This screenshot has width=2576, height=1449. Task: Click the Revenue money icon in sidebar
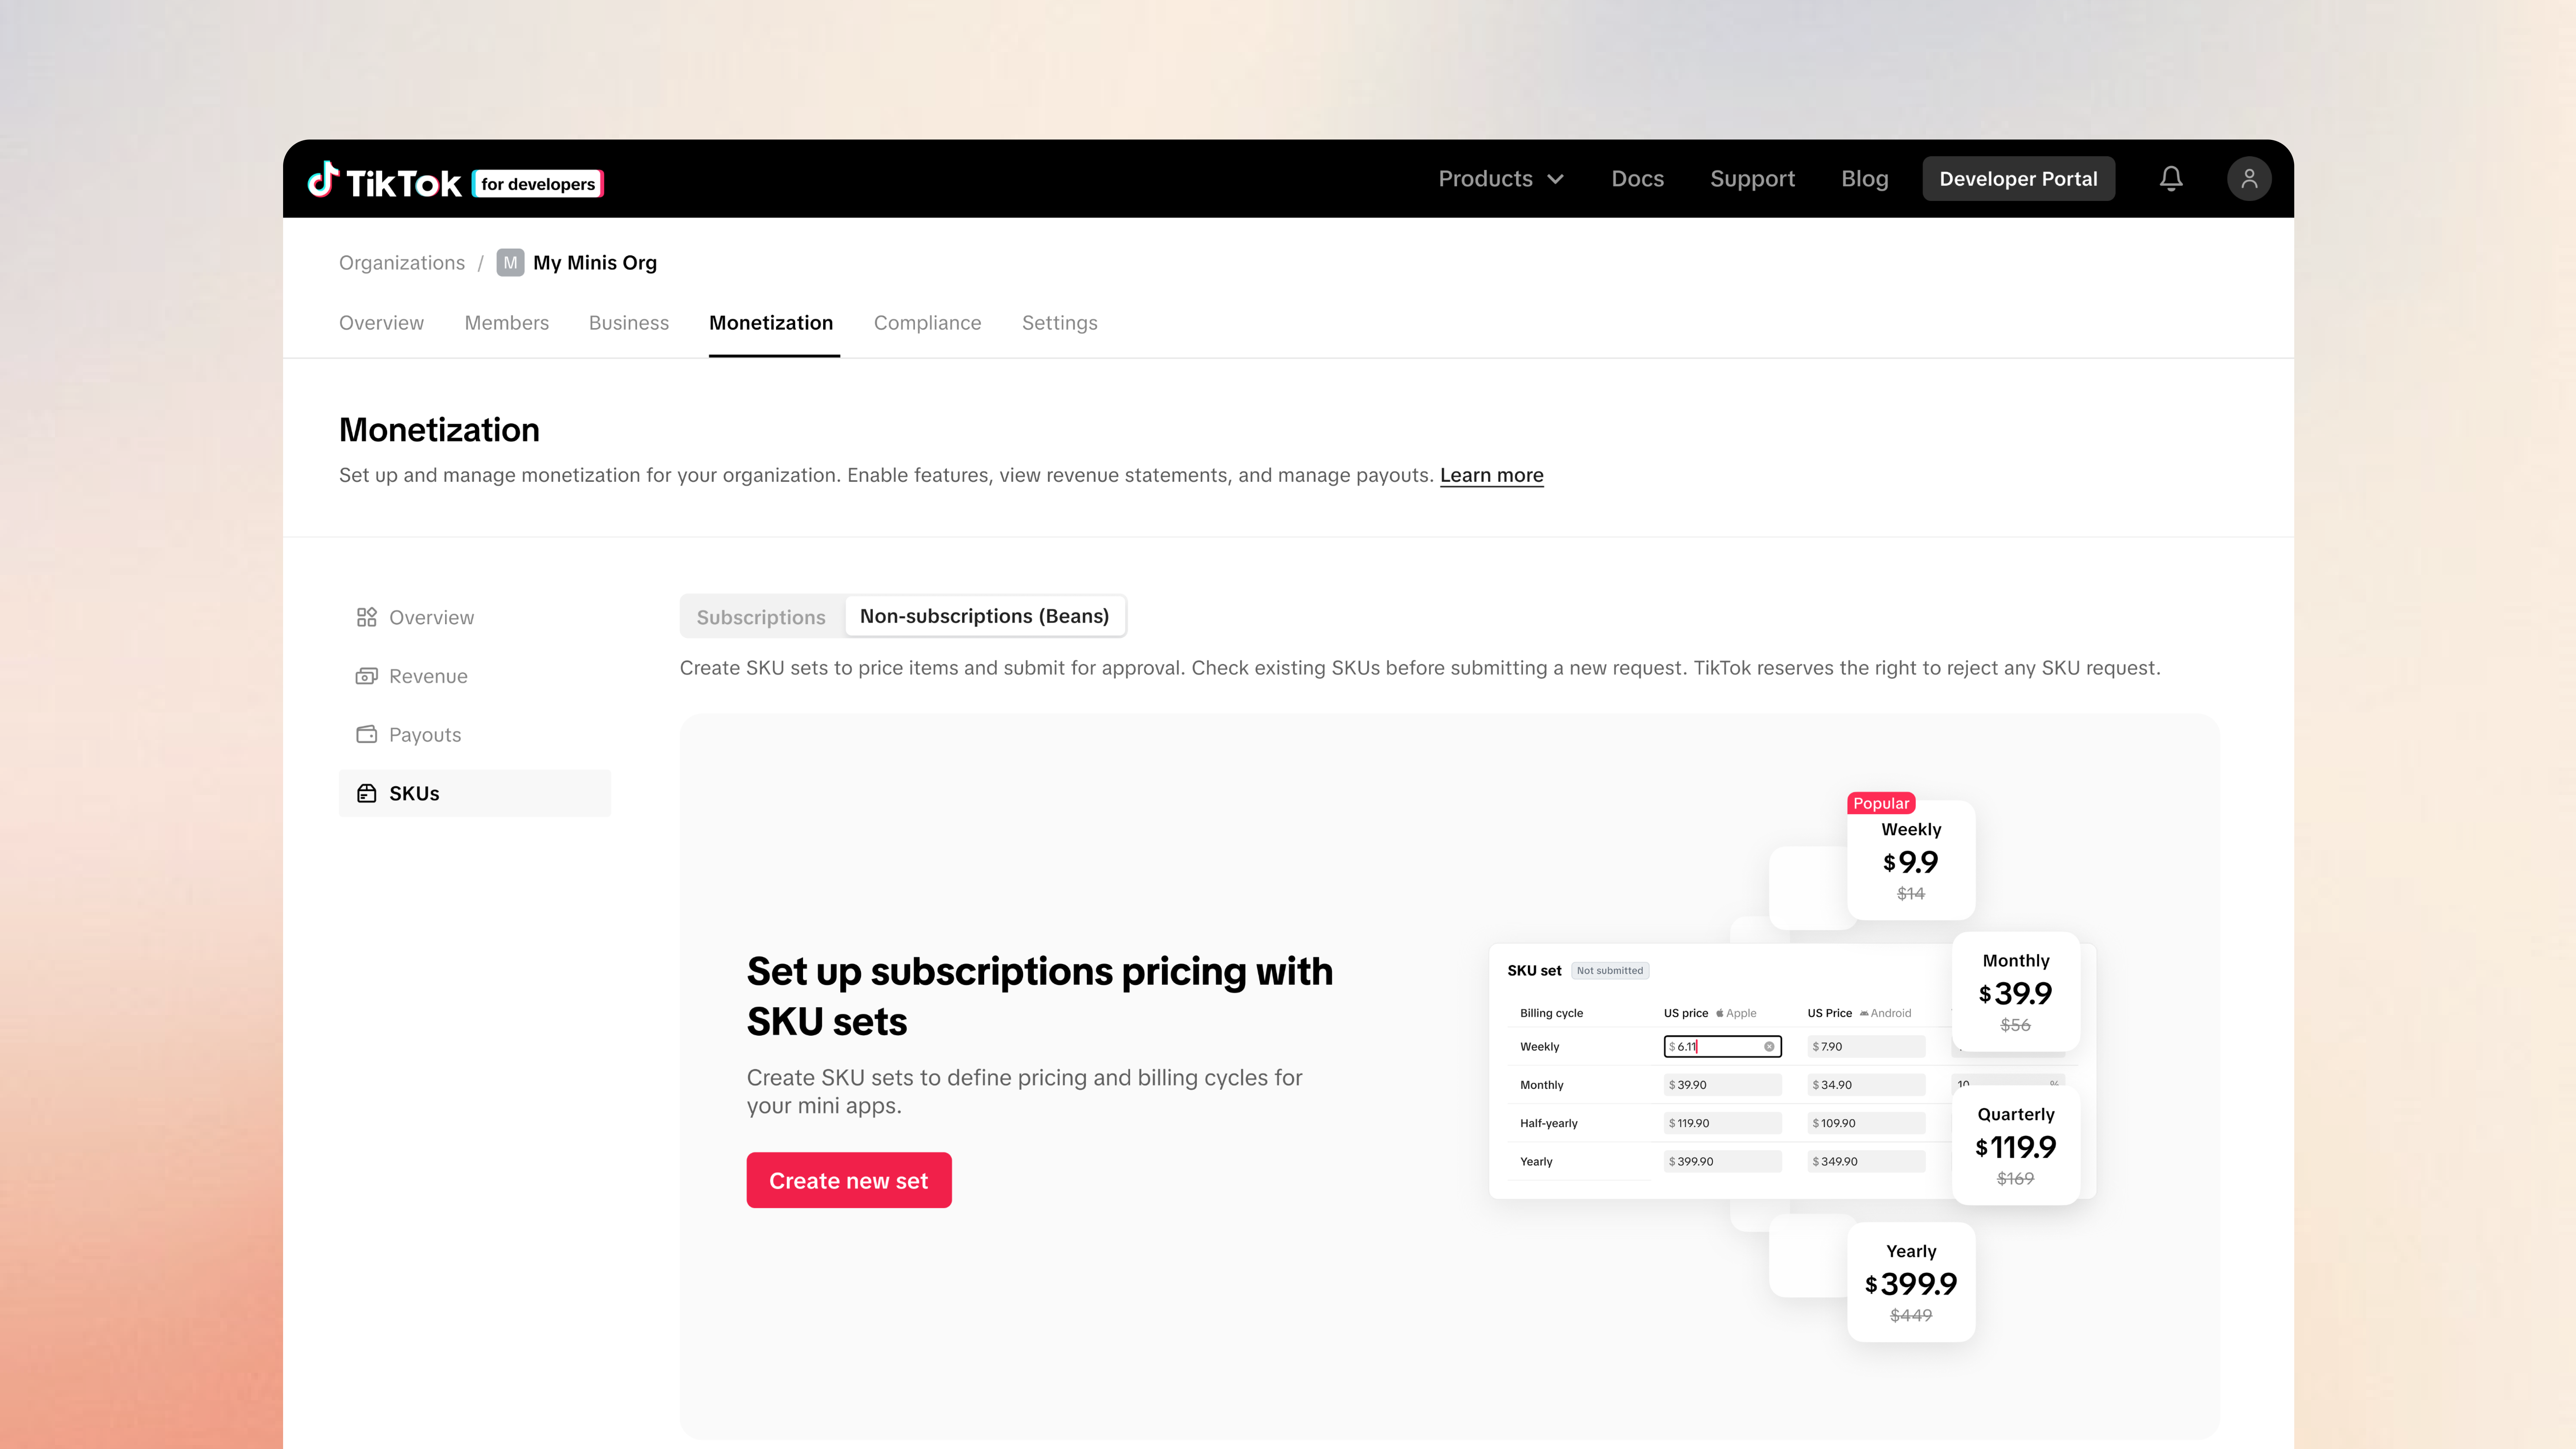coord(367,676)
